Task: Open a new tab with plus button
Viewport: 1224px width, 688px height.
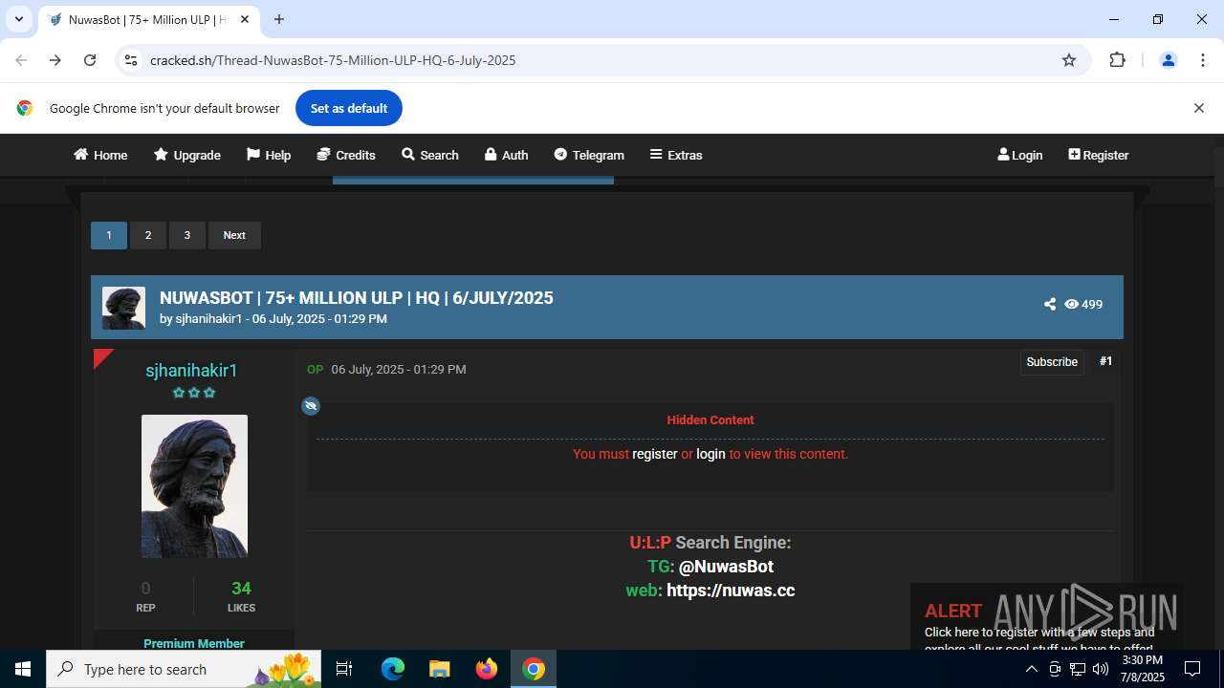Action: click(279, 19)
